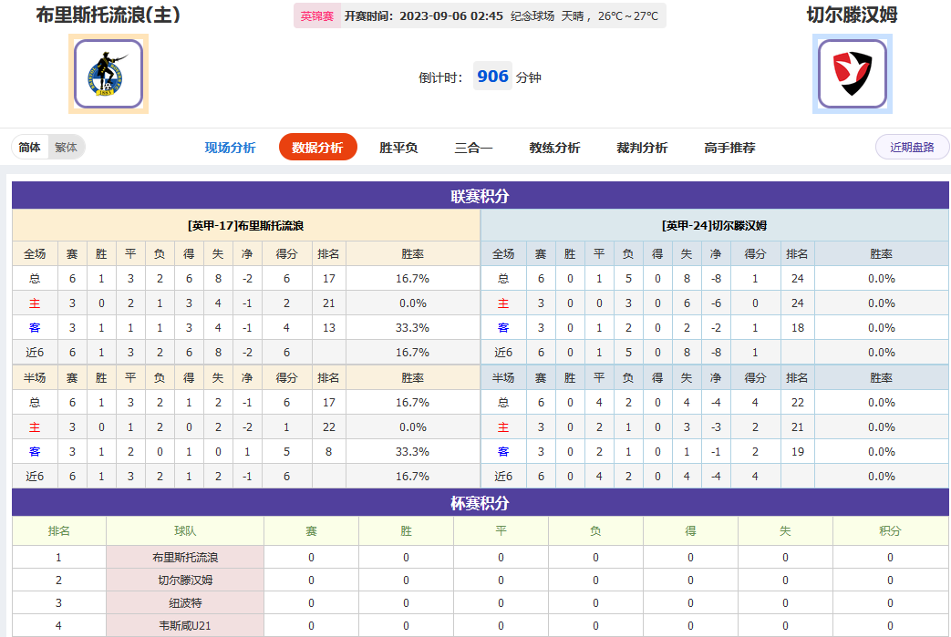
Task: Click the 纪念球场 venue text
Action: click(x=532, y=15)
